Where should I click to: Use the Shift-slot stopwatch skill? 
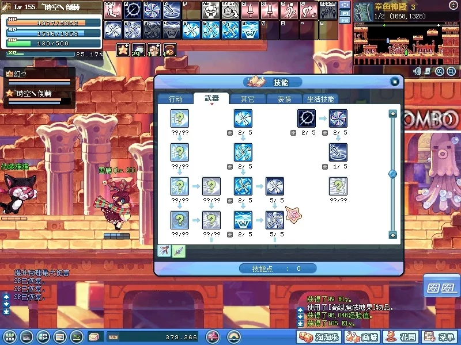pos(231,10)
